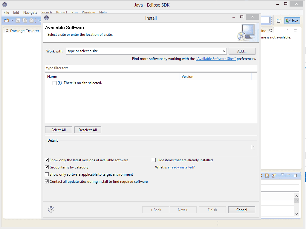306x229 pixels.
Task: Click the Version column header
Action: pyautogui.click(x=215, y=77)
